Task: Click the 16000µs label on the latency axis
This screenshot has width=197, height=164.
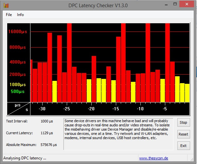Action: 17,32
